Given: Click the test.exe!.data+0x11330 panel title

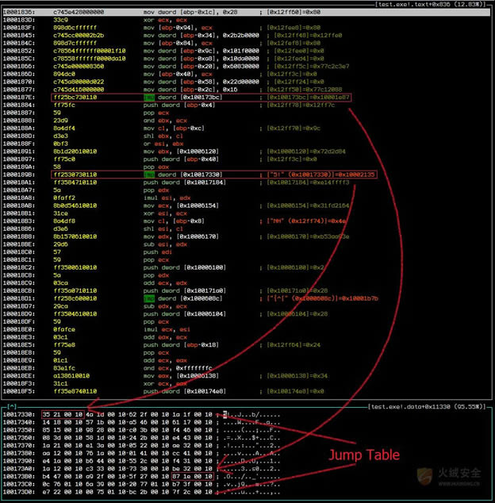Looking at the screenshot, I should coord(427,405).
